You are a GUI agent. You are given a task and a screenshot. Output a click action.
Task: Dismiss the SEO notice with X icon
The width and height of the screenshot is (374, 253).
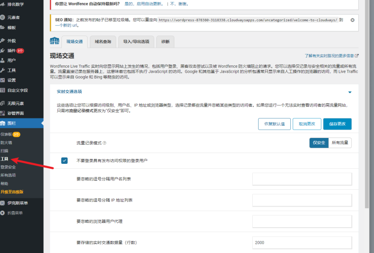click(352, 20)
